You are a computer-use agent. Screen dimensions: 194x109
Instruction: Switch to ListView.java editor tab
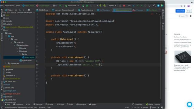[x=103, y=10]
